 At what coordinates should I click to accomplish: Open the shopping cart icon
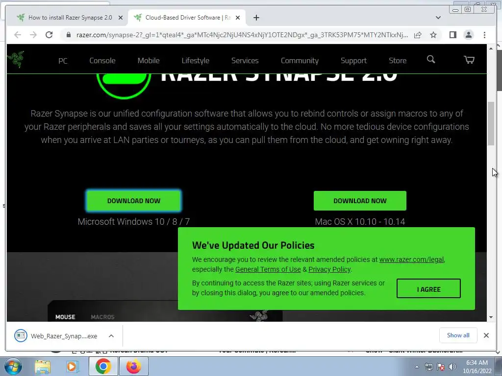[x=469, y=60]
